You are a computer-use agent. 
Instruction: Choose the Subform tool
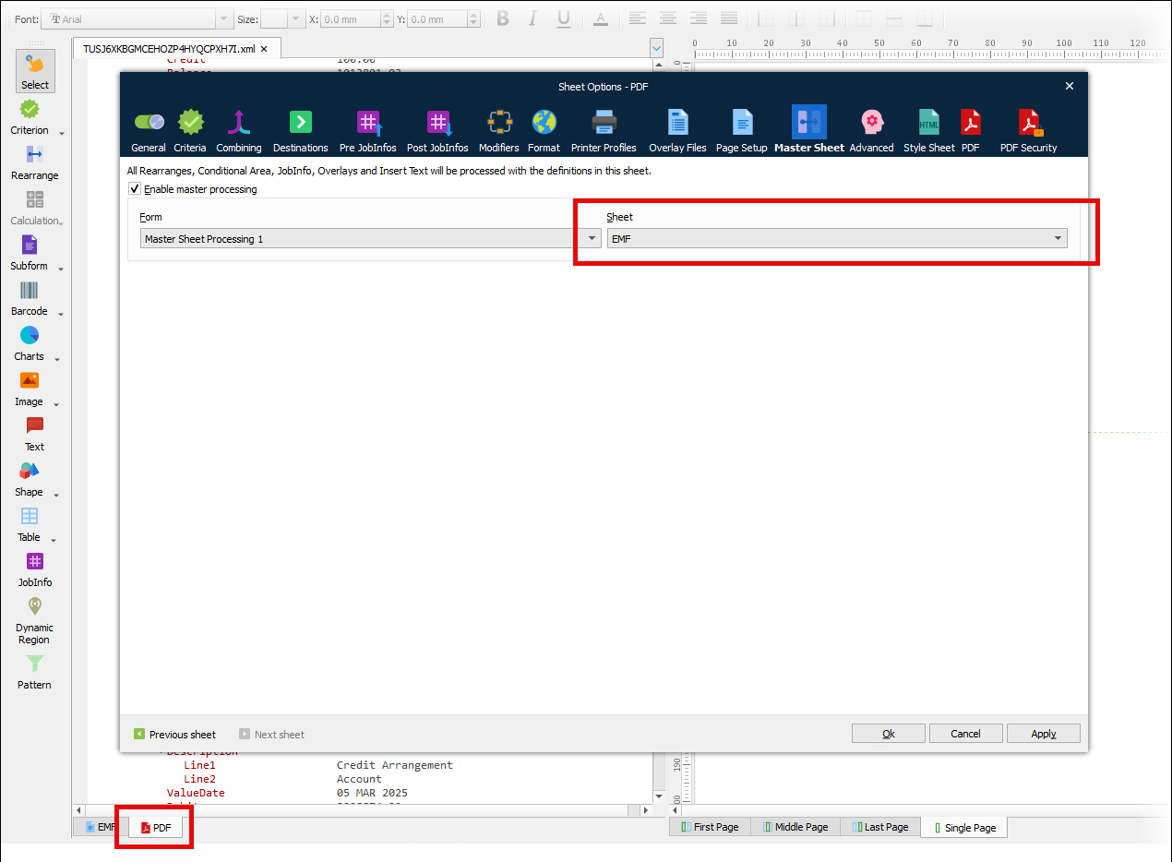coord(30,253)
